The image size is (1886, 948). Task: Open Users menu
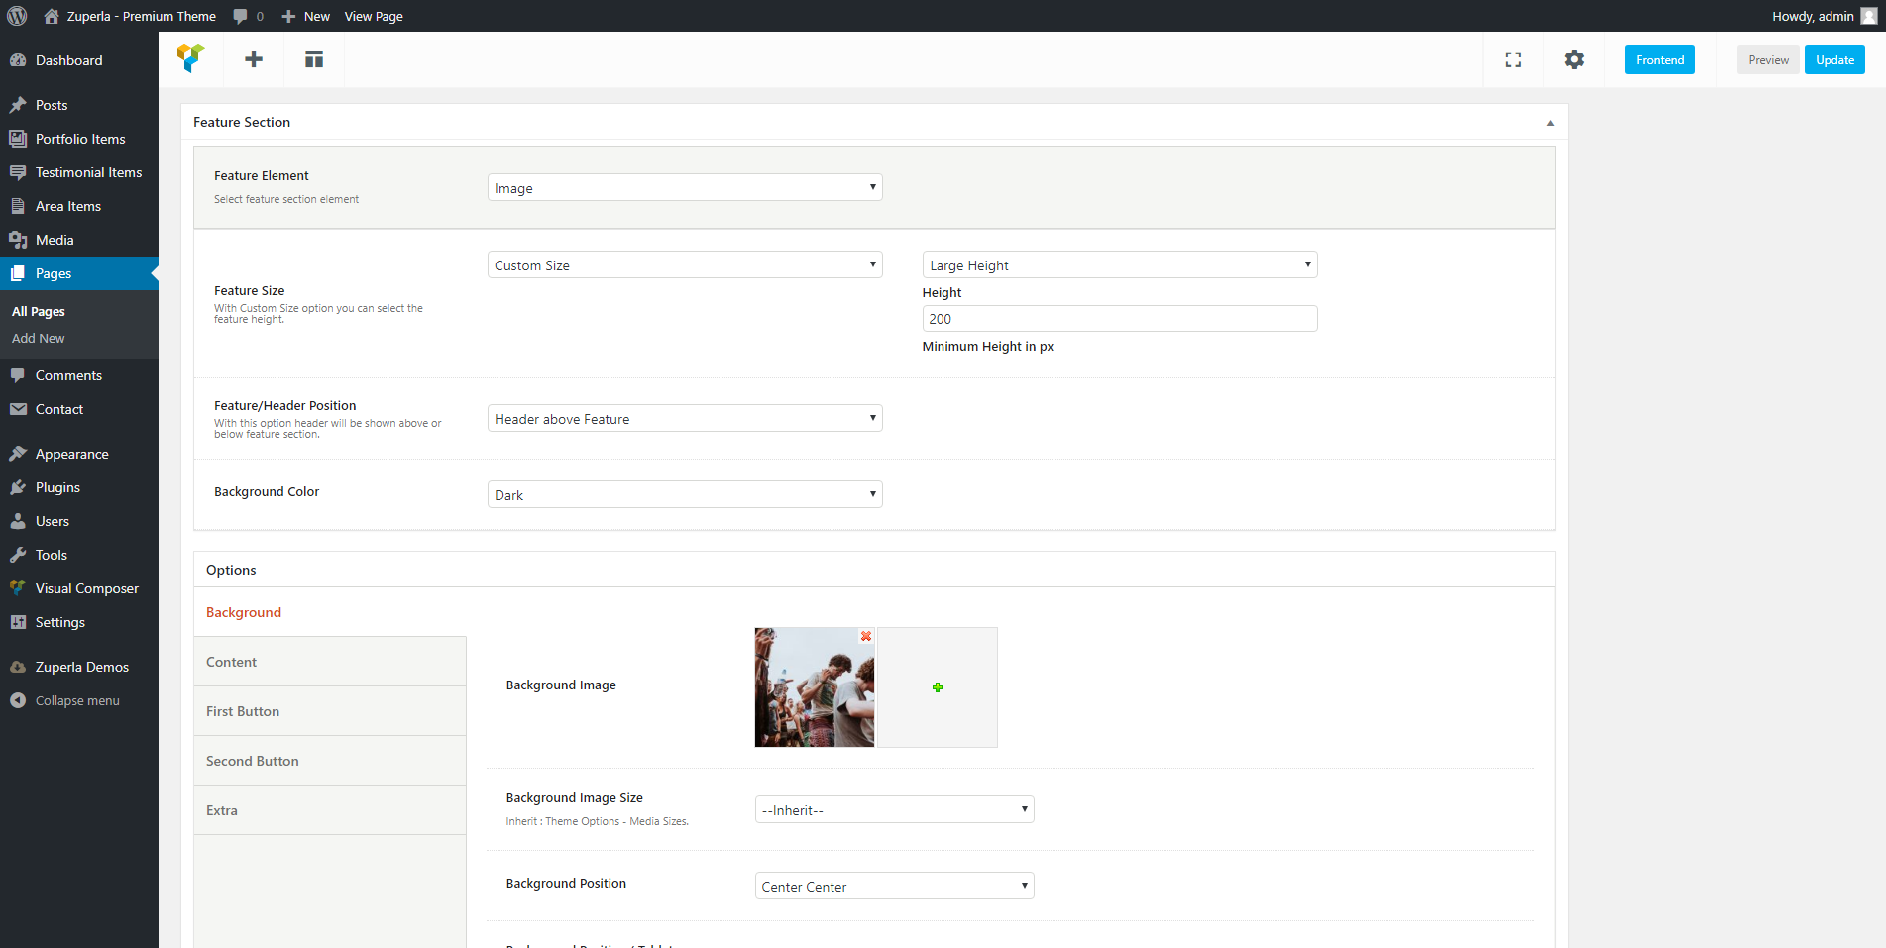[x=79, y=521]
